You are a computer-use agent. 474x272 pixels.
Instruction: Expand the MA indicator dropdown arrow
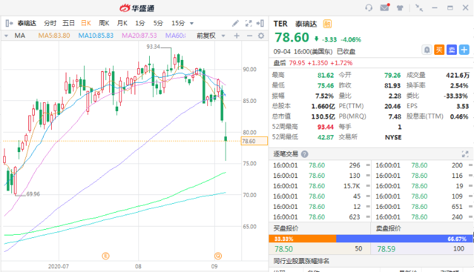(6, 36)
